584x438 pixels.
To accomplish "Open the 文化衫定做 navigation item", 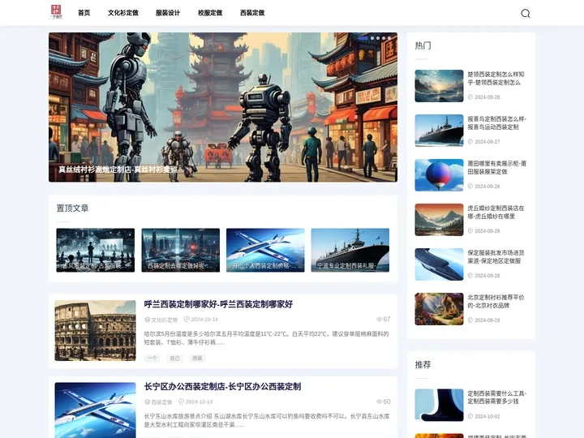I will [x=123, y=13].
